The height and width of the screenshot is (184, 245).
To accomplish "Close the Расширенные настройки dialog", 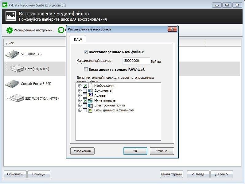I will [172, 29].
